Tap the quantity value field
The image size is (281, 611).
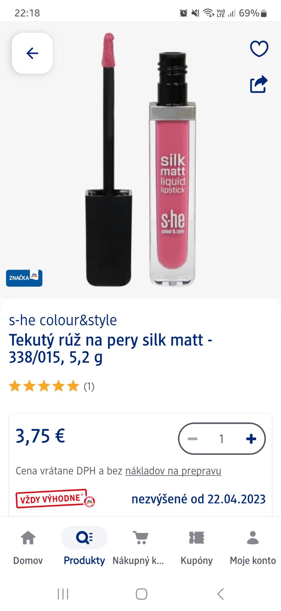tap(221, 439)
